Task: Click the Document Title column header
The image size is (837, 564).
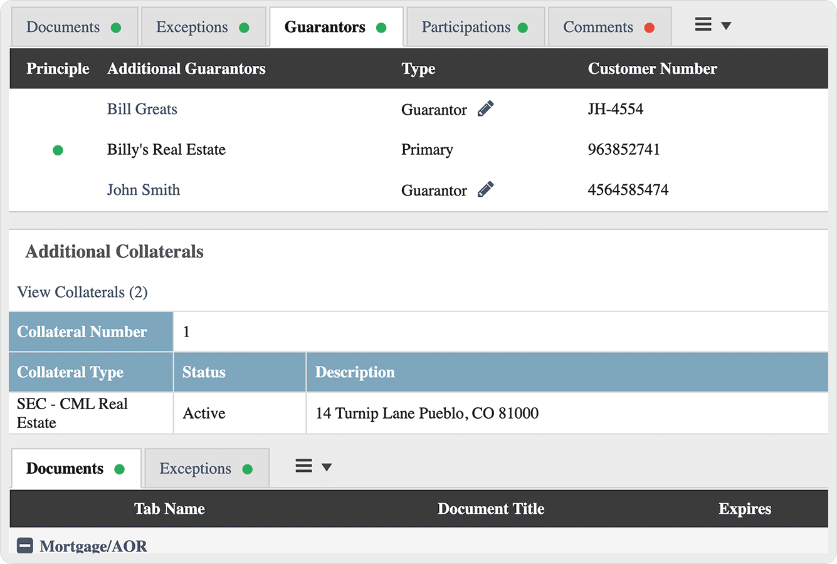Action: point(491,509)
